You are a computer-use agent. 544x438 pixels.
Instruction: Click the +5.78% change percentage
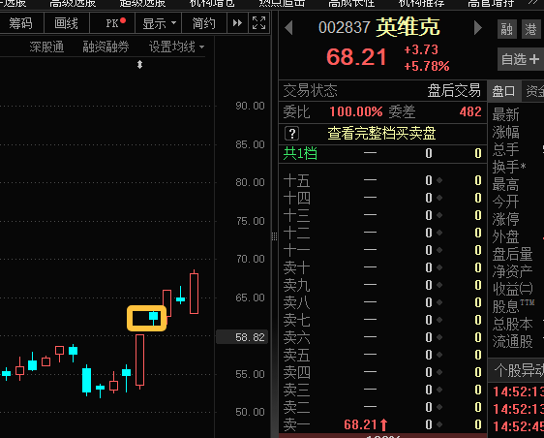(x=427, y=66)
